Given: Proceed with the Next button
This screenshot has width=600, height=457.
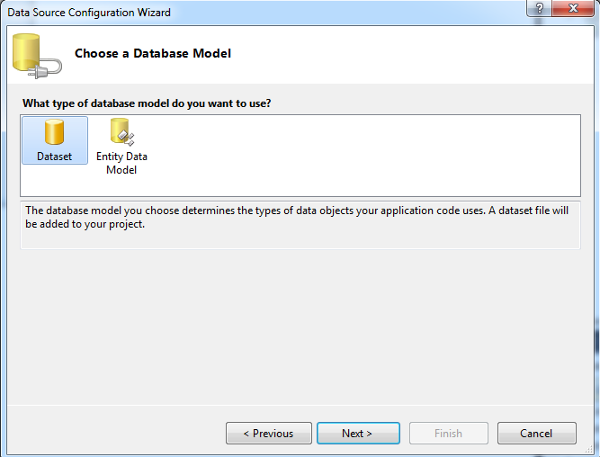Looking at the screenshot, I should (358, 434).
